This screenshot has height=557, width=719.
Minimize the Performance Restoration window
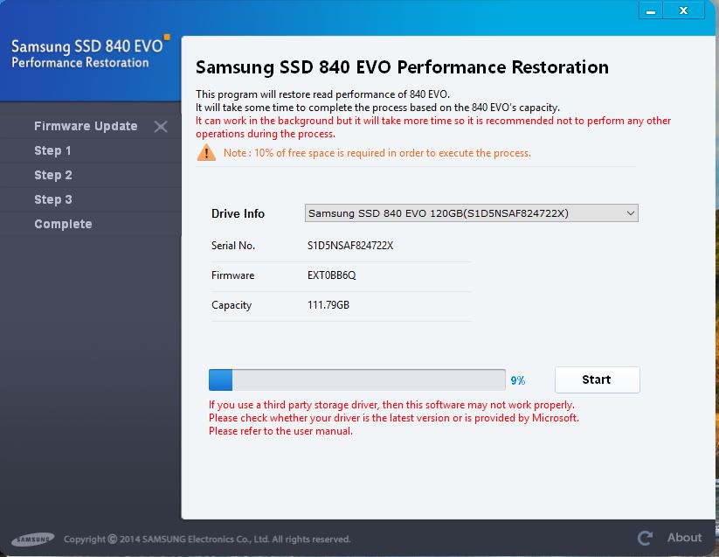pyautogui.click(x=649, y=11)
